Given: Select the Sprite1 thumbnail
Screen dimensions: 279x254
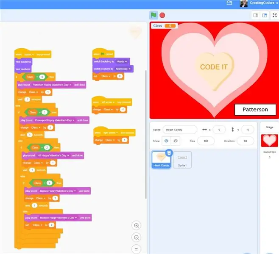Looking at the screenshot, I should pos(182,160).
